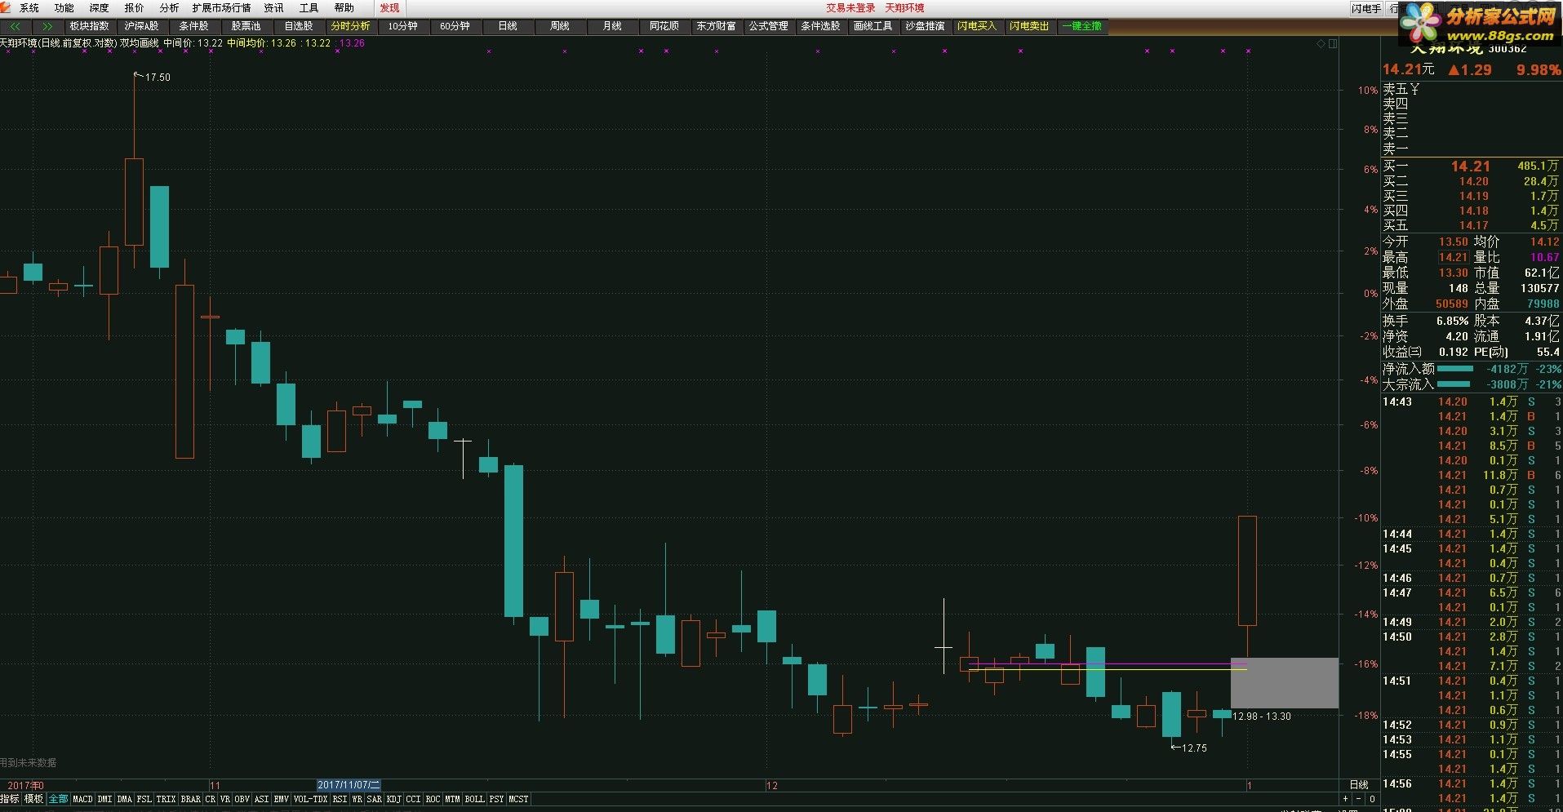Open the 系统 menu
The image size is (1563, 812).
(29, 8)
